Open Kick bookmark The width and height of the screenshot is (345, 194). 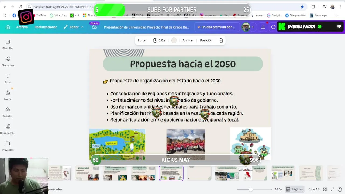[x=75, y=16]
